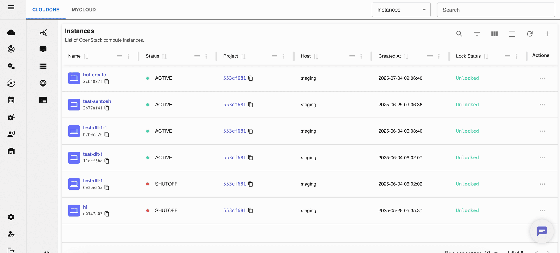Image resolution: width=560 pixels, height=253 pixels.
Task: Focus the Search input field
Action: click(496, 10)
